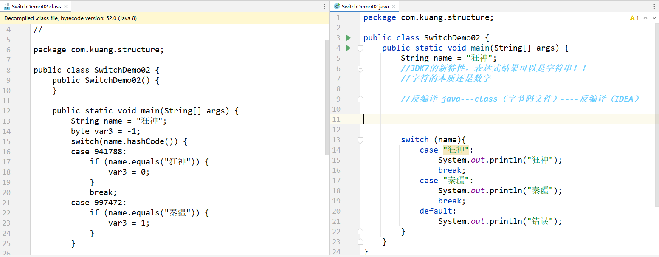Click 'String name = "狂神";' in the right editor
Viewport: 659px width, 257px height.
coord(448,58)
